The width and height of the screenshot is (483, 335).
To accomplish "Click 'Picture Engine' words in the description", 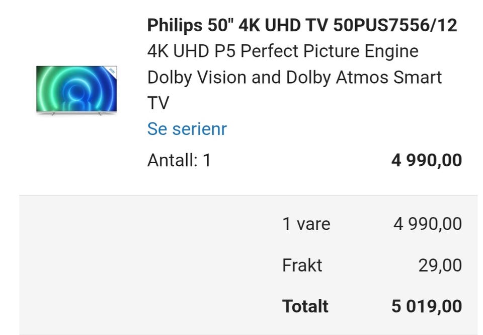I will point(361,51).
